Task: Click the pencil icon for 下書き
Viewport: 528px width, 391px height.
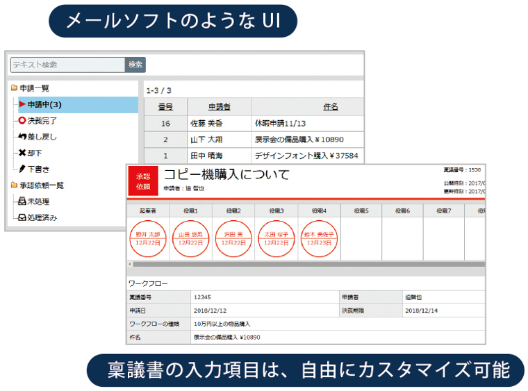Action: (22, 169)
